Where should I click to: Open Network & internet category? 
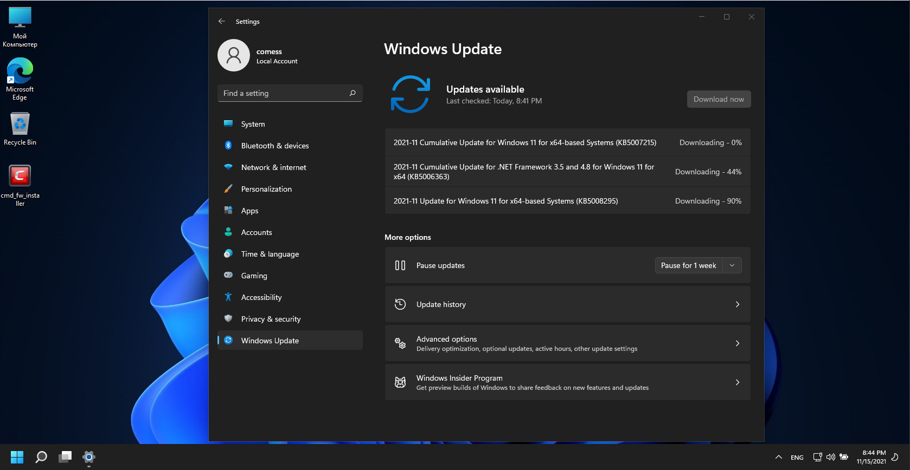click(290, 167)
